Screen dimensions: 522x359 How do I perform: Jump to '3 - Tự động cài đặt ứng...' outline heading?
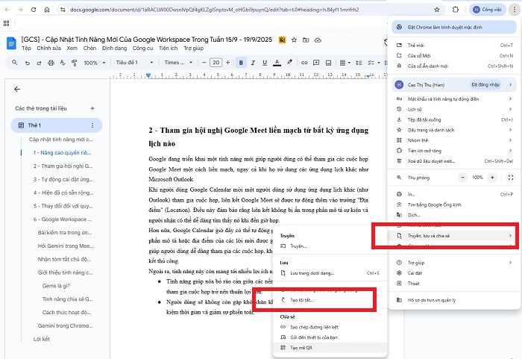[x=63, y=179]
